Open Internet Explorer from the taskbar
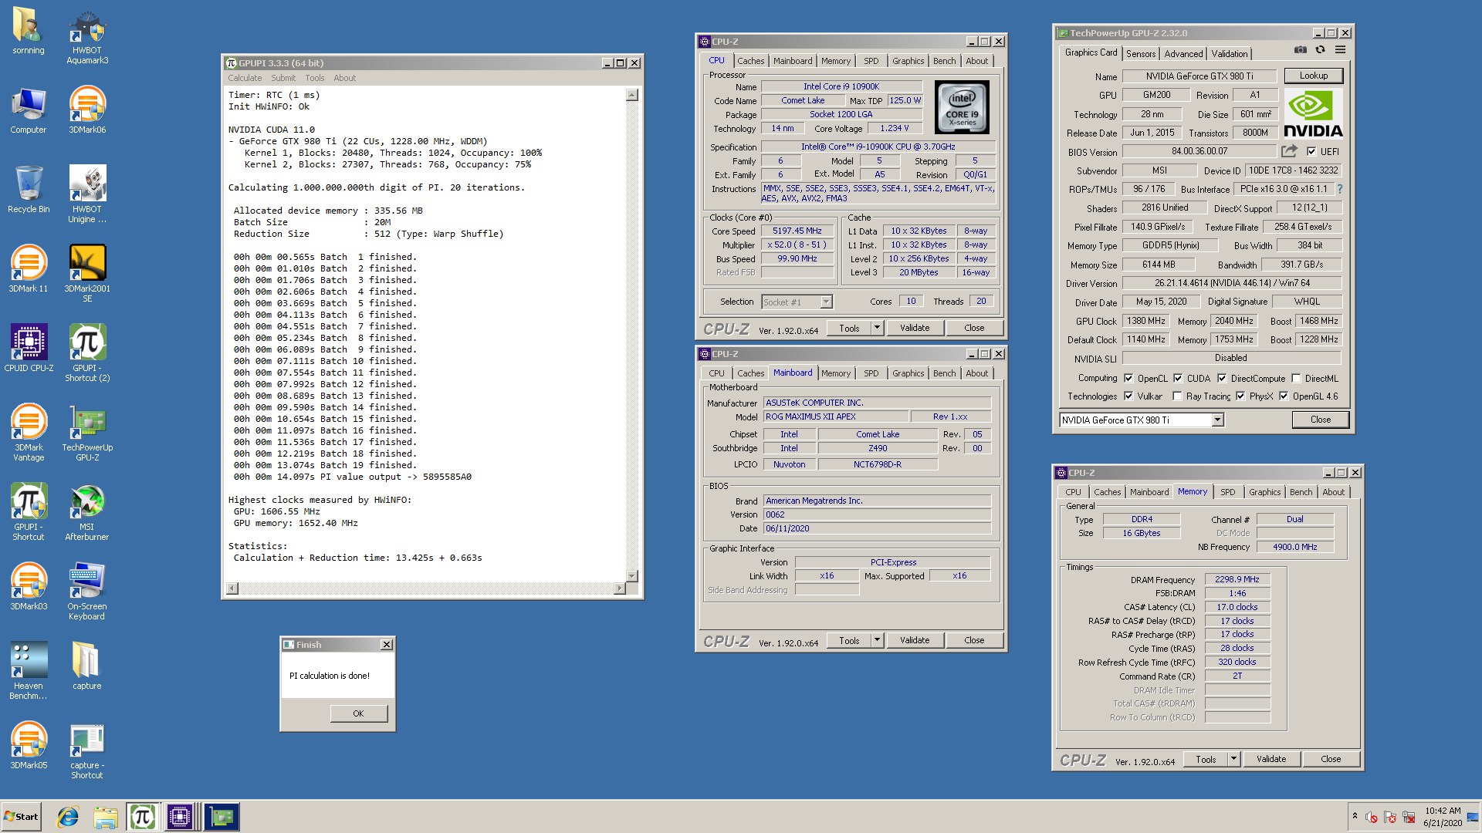1482x833 pixels. 68,817
